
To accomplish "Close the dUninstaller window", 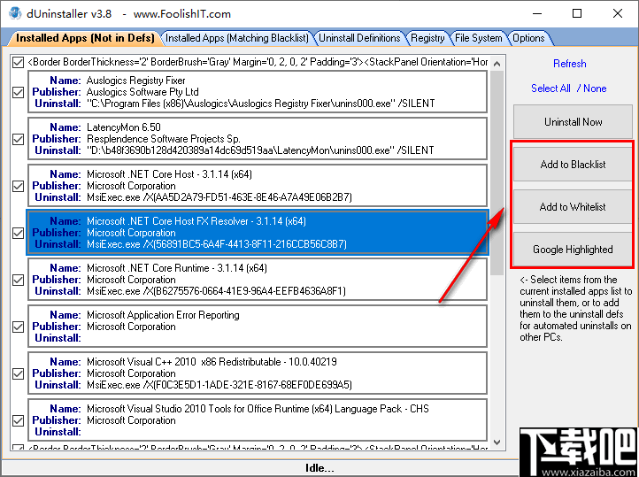I will (x=618, y=13).
